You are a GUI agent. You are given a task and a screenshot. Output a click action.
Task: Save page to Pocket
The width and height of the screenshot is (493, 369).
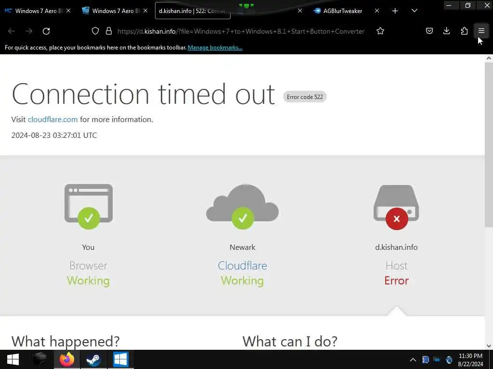coord(429,31)
